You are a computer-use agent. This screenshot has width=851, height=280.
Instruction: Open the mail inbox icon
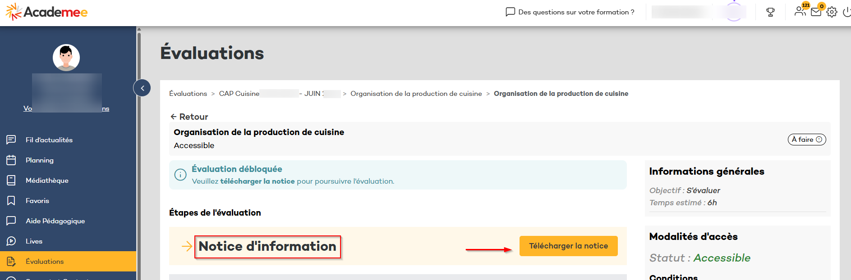[x=816, y=12]
